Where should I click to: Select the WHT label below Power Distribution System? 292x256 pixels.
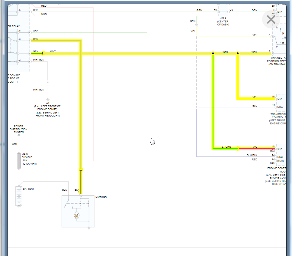[14, 144]
